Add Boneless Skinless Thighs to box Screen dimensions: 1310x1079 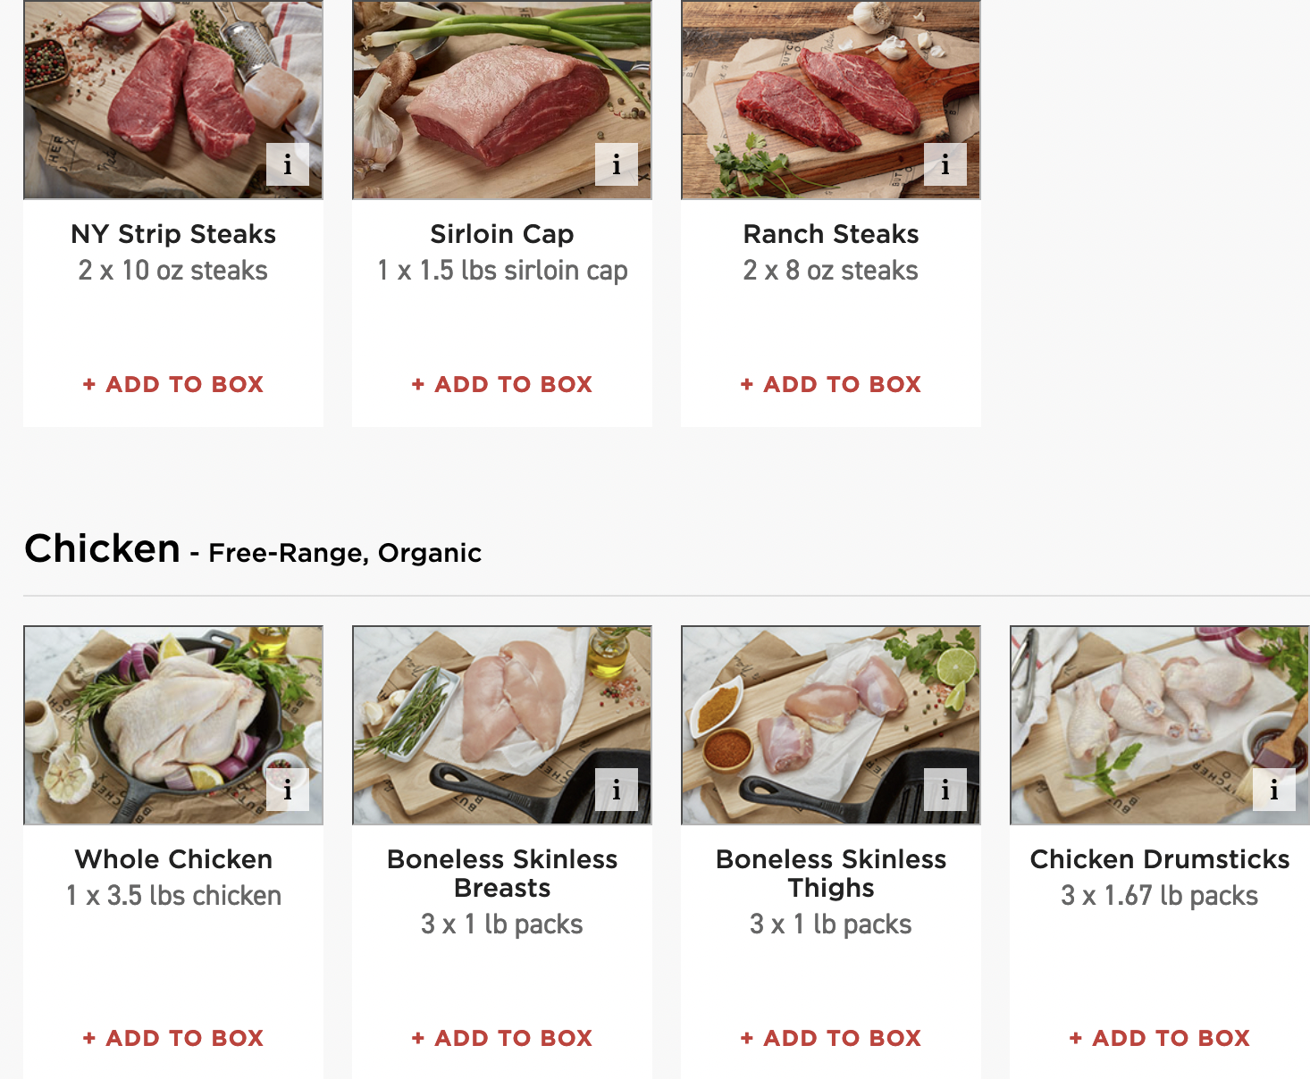(830, 1038)
